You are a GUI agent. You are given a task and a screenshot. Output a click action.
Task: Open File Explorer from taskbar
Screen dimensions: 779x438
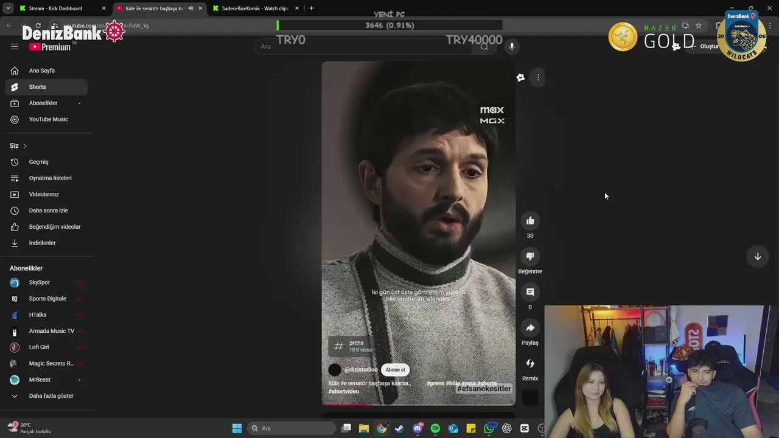[364, 428]
